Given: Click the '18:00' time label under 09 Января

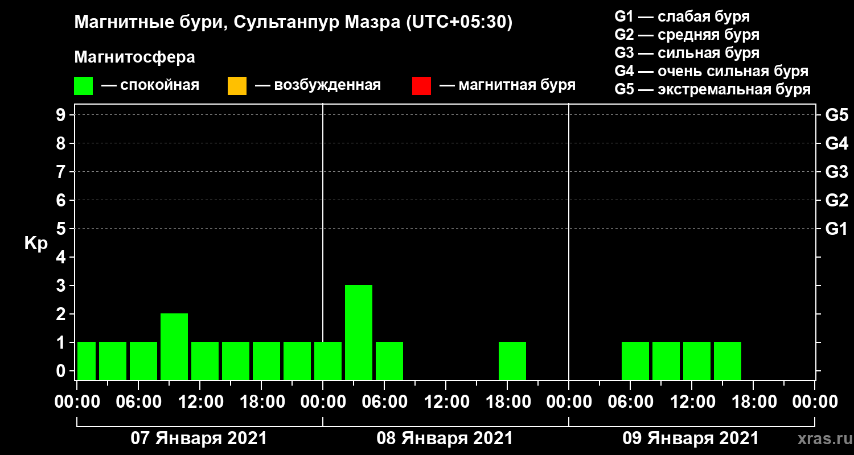Looking at the screenshot, I should [754, 402].
